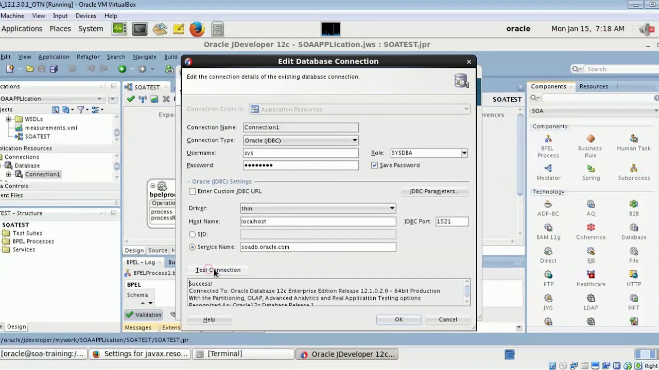Switch to the Source tab in editor
The height and width of the screenshot is (370, 659).
pyautogui.click(x=158, y=250)
